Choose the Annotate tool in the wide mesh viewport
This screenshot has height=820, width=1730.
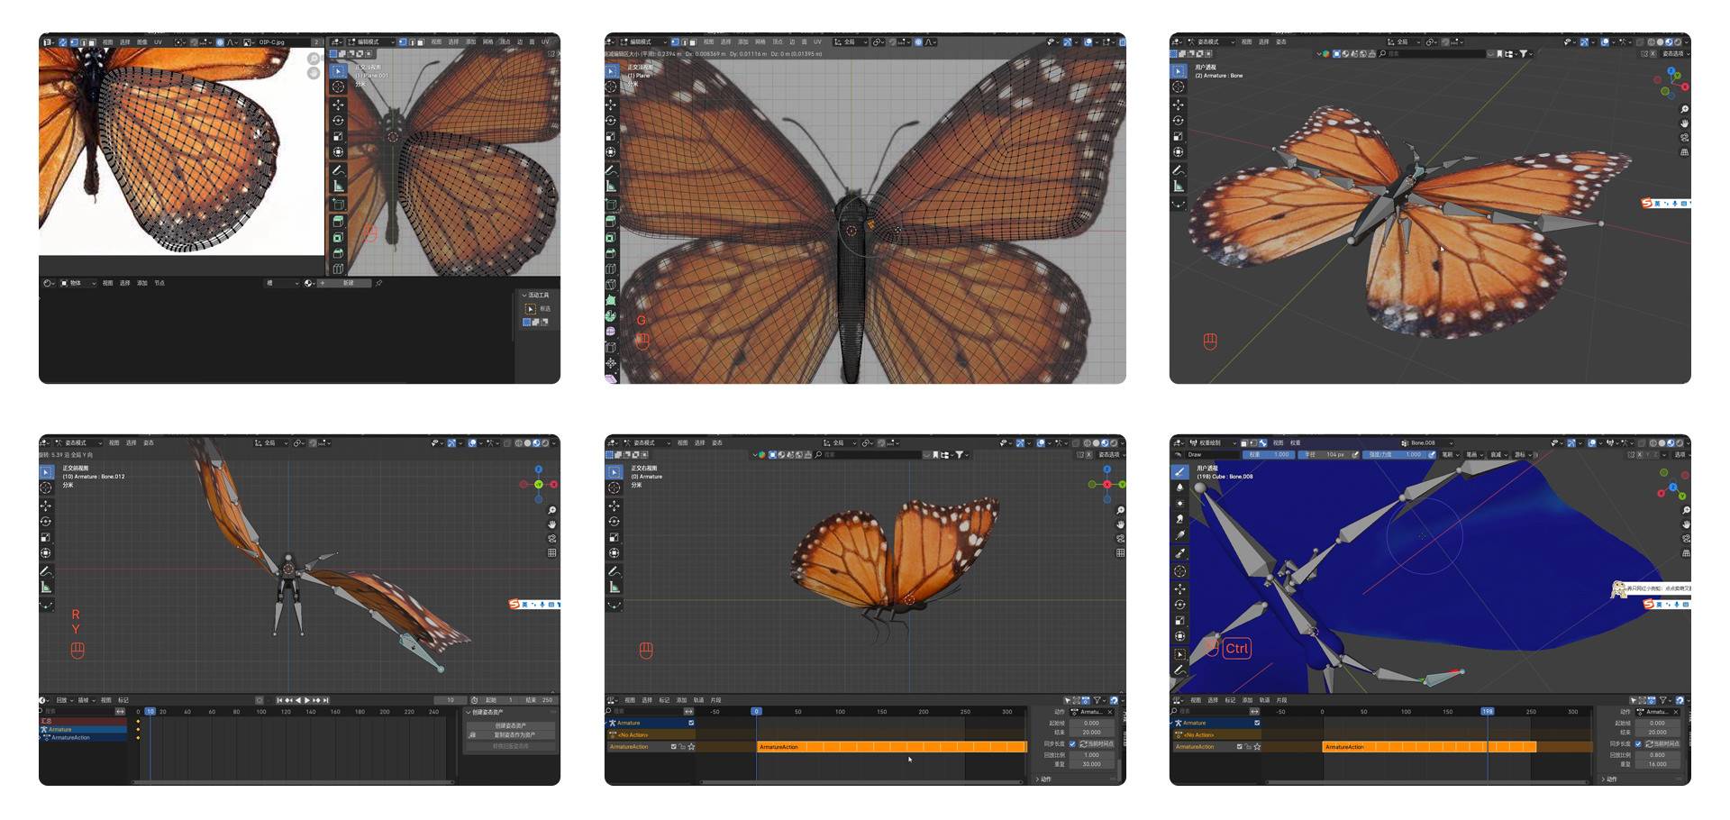pyautogui.click(x=611, y=170)
